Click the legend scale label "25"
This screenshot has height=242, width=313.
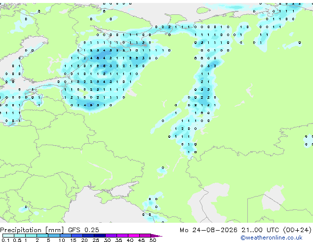pyautogui.click(x=96, y=240)
